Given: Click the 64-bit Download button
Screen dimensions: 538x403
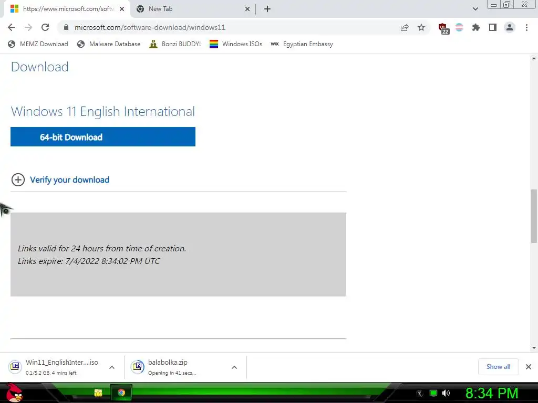Looking at the screenshot, I should pos(103,137).
